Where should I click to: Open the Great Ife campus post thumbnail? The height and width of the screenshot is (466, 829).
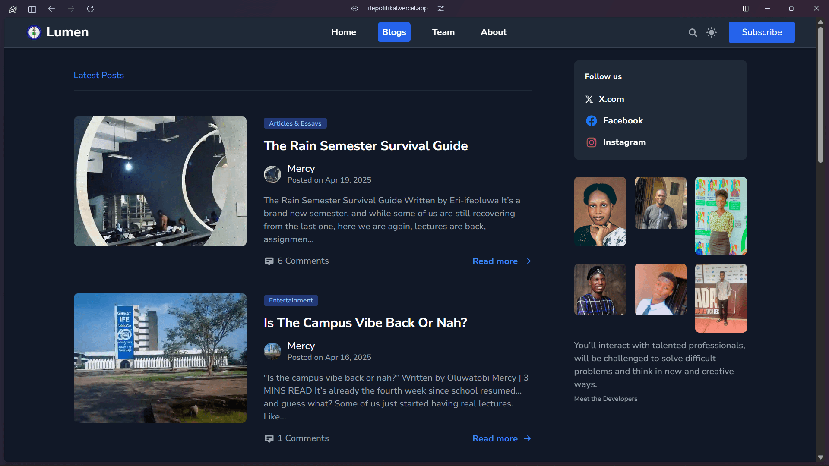(x=160, y=358)
